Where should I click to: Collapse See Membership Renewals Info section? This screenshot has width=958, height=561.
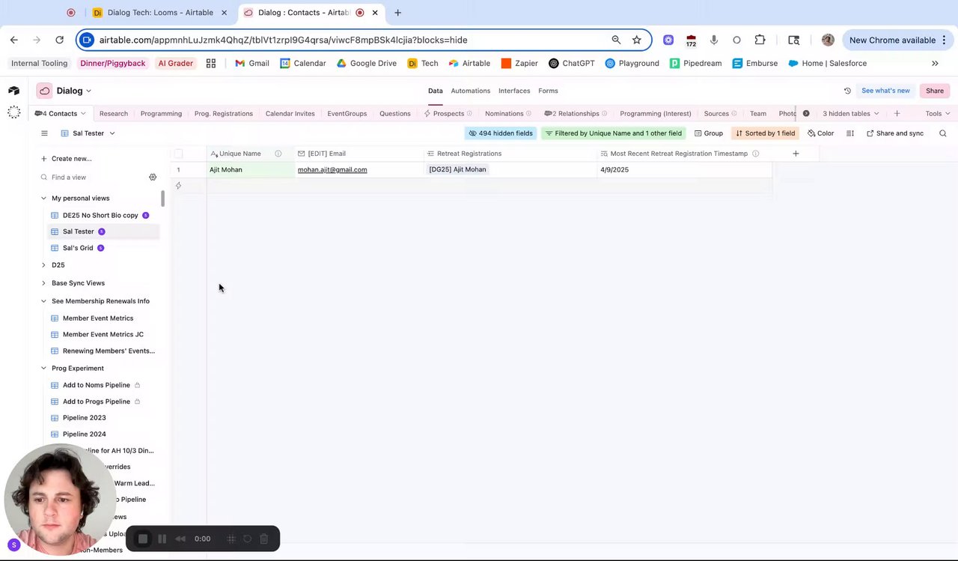43,301
